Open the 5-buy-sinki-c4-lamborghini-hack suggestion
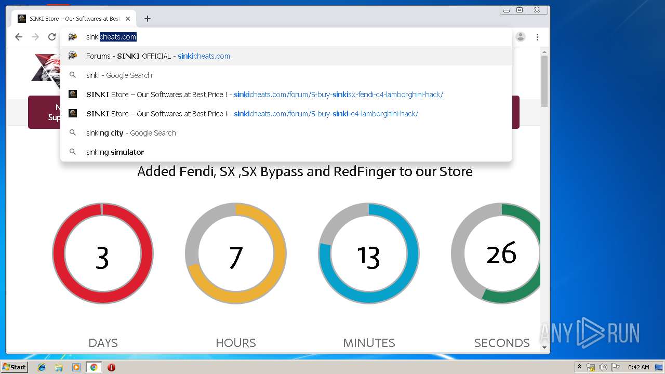 [x=286, y=114]
